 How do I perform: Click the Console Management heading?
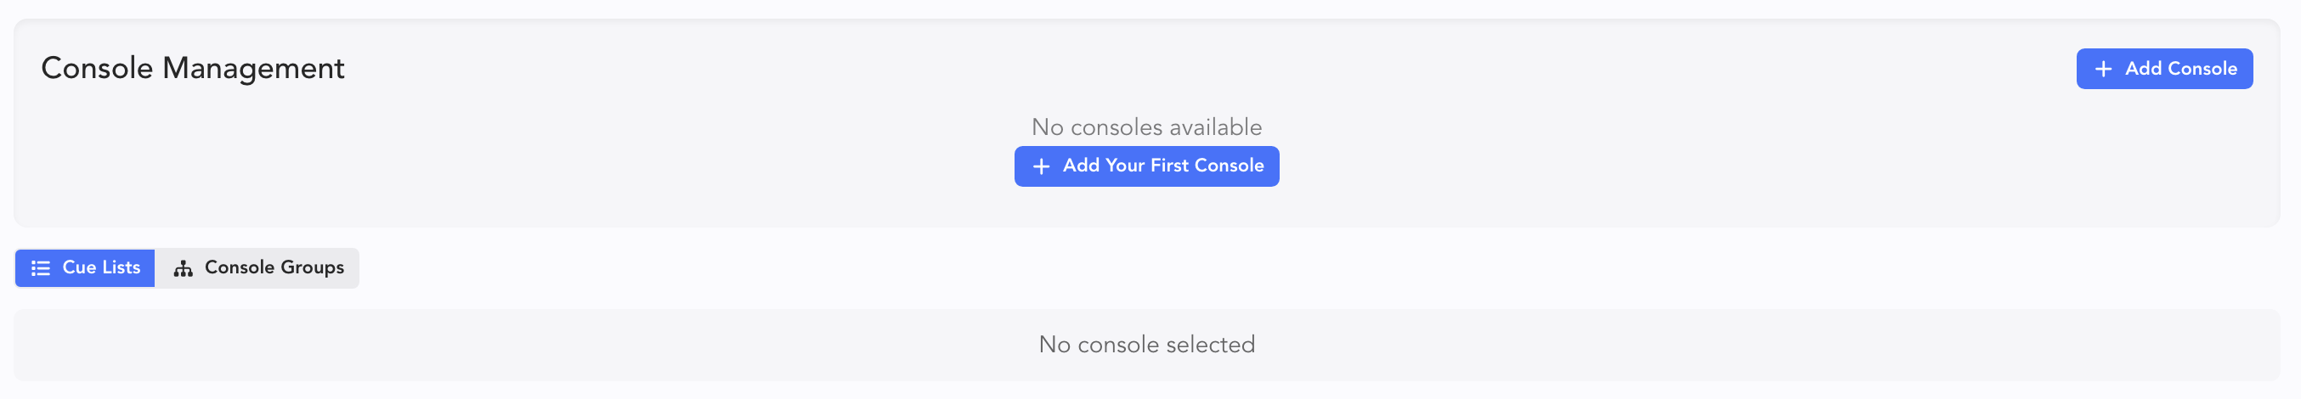click(192, 69)
